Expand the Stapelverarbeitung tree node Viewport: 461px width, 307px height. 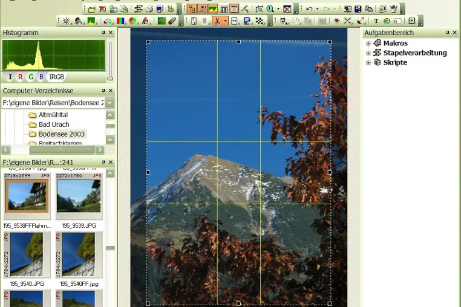coord(368,53)
